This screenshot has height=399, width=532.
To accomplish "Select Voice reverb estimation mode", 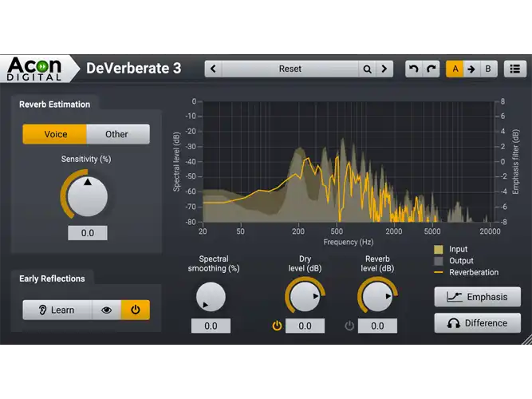I will 54,134.
